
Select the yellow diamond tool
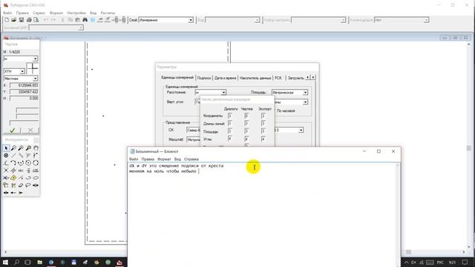point(13,178)
